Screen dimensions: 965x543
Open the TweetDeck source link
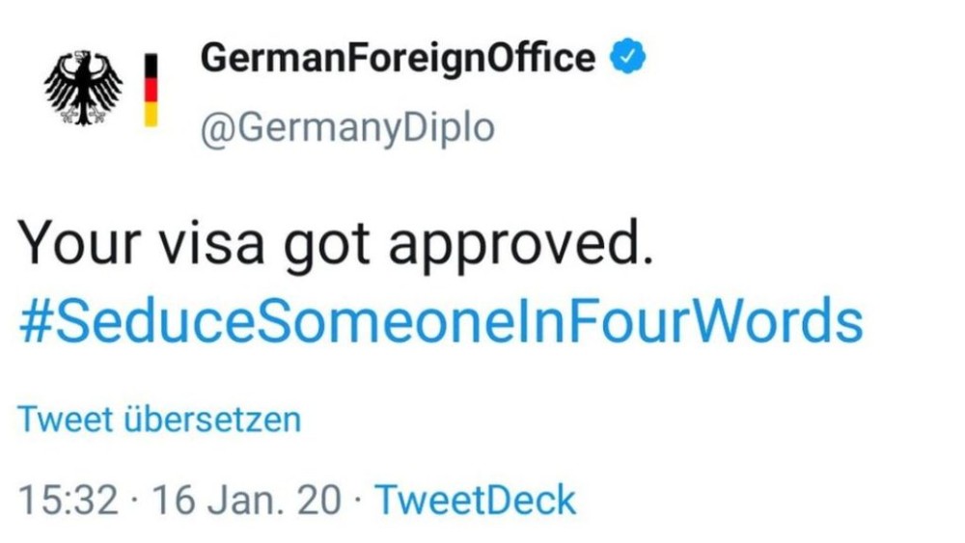click(x=476, y=500)
